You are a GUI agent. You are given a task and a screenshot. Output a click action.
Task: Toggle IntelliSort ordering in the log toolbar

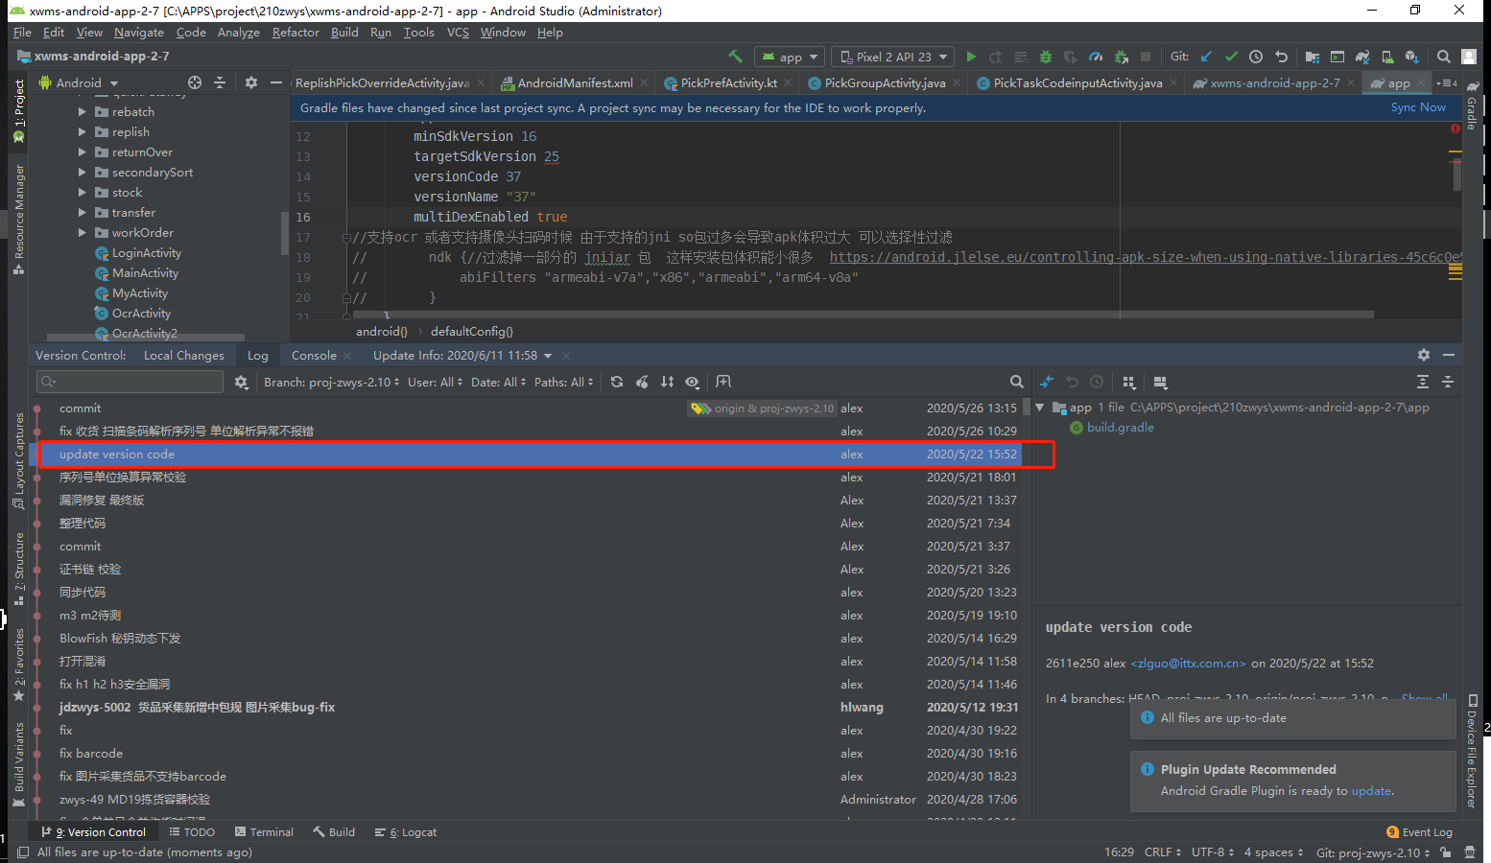pyautogui.click(x=667, y=382)
